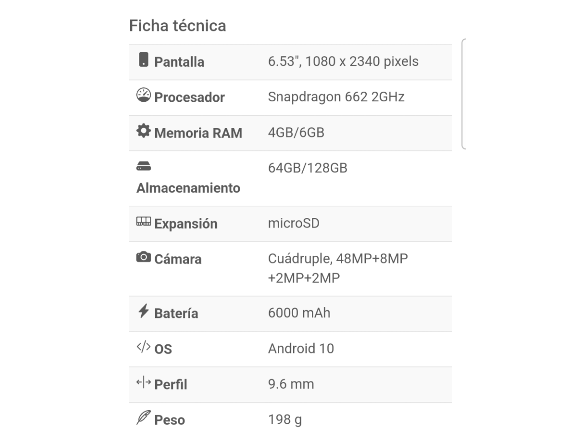Click the drive icon above Almacenamiento

(143, 166)
